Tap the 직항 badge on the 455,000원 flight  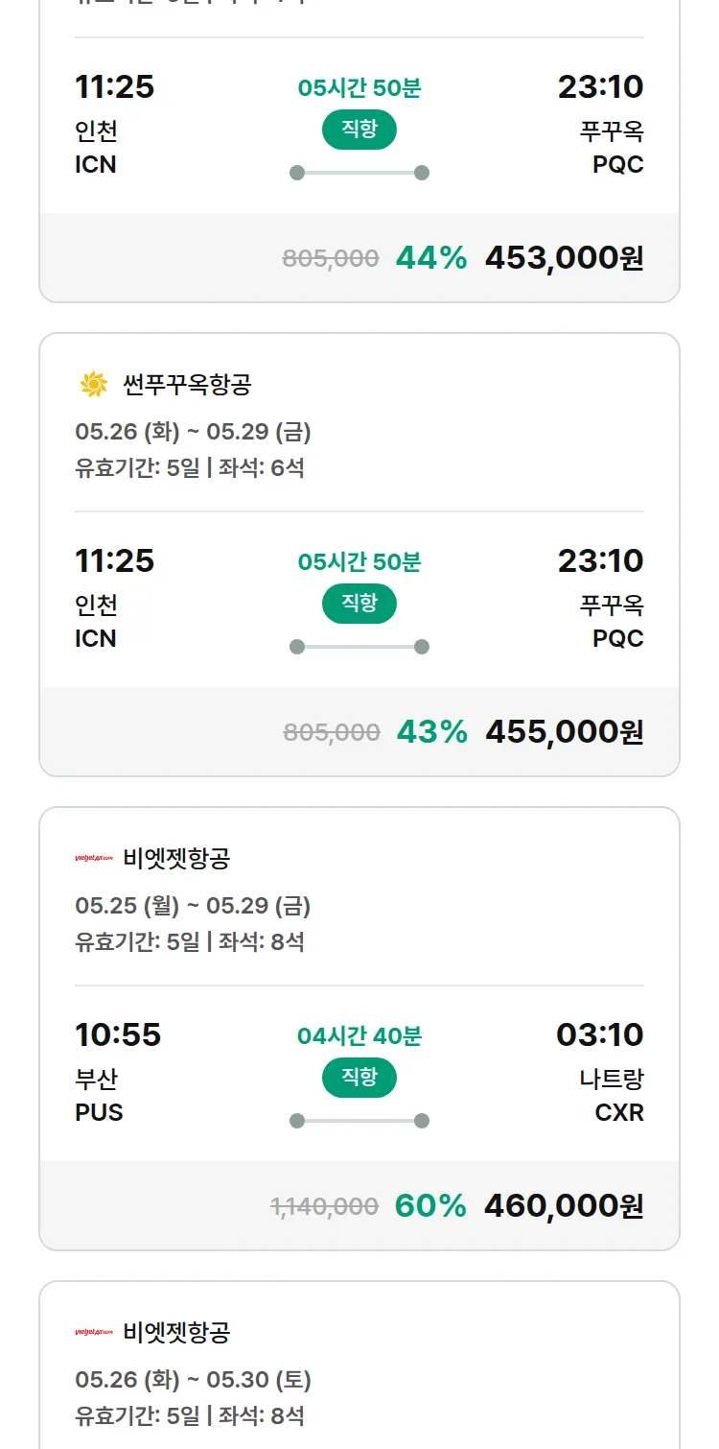(x=359, y=604)
